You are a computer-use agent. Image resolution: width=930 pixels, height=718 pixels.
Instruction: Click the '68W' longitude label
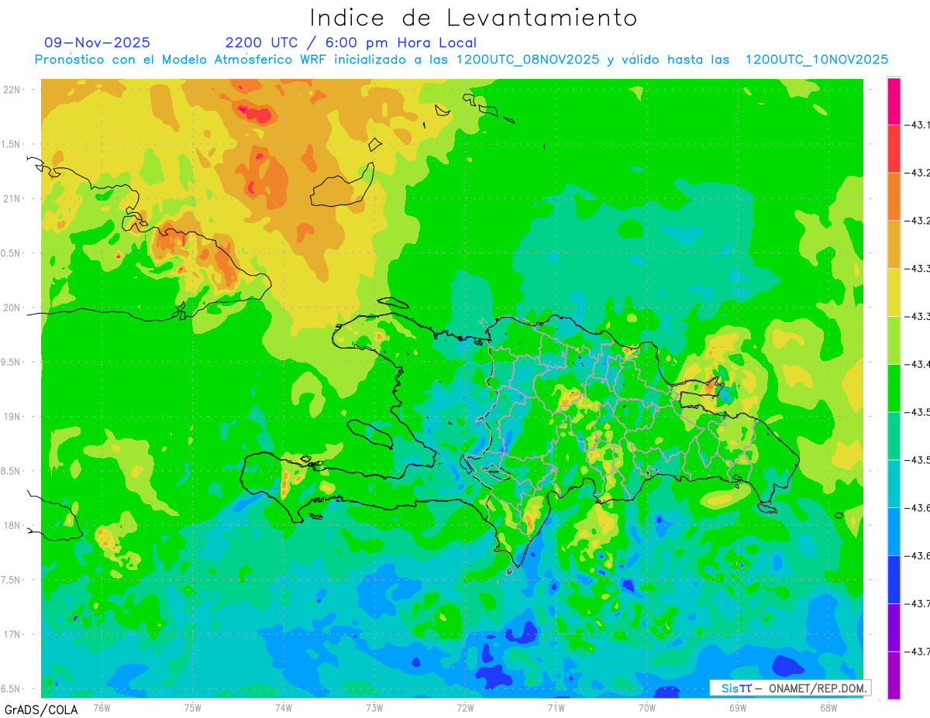point(828,707)
